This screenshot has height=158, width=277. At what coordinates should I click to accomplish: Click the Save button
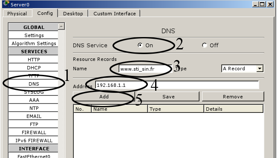tap(168, 97)
